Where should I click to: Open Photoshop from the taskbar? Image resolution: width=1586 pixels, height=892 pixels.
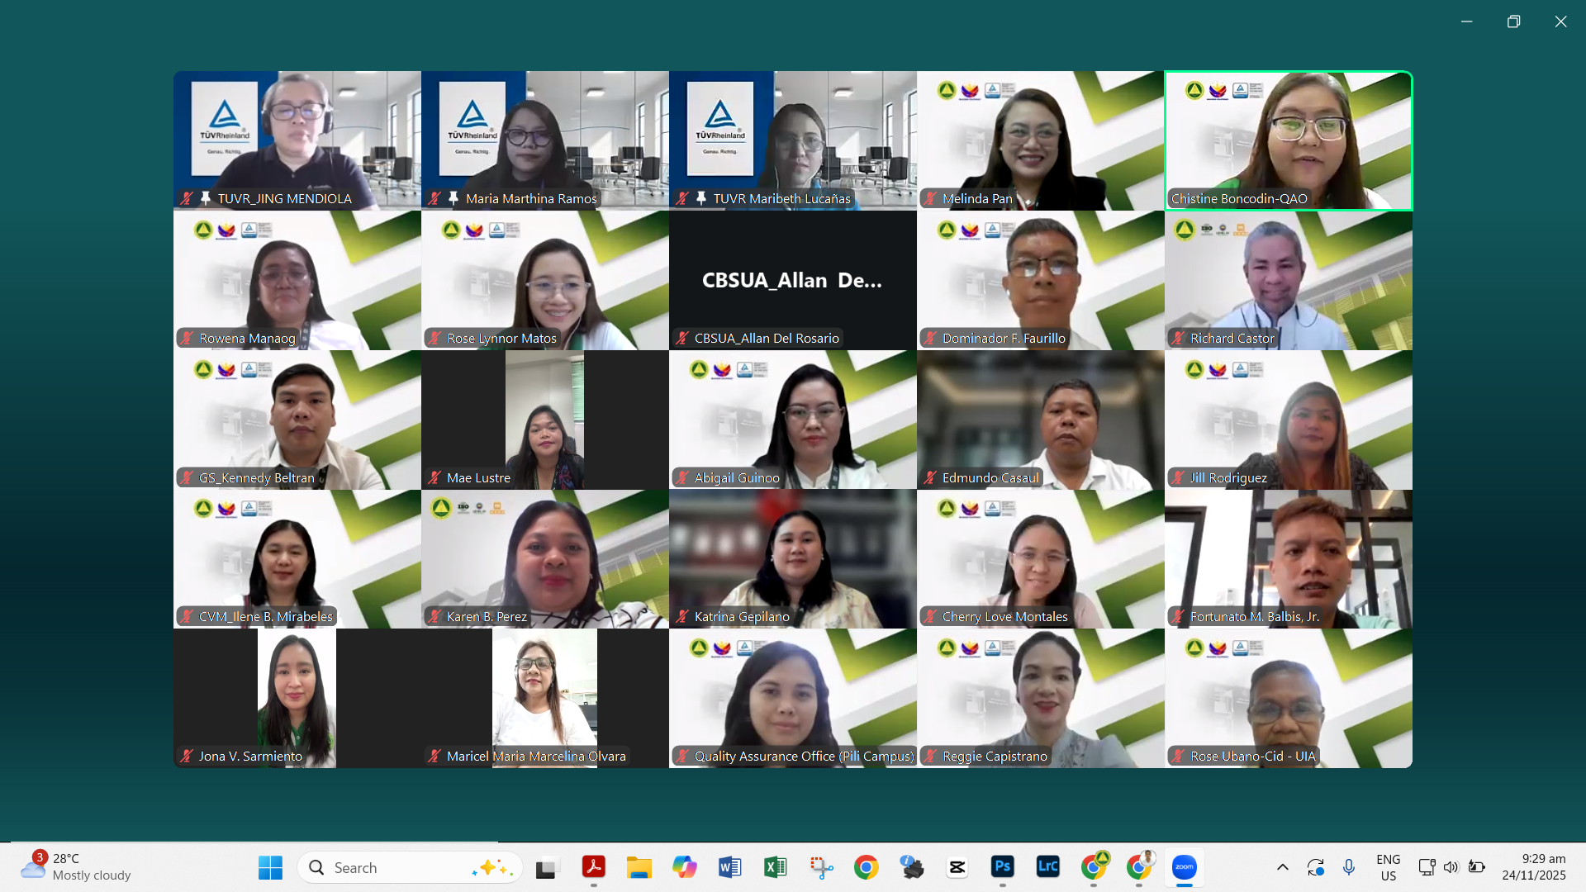pos(1002,867)
